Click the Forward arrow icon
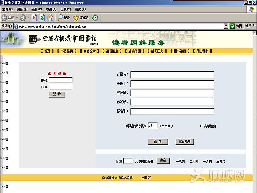Viewport: 257px width, 193px height. click(22, 18)
